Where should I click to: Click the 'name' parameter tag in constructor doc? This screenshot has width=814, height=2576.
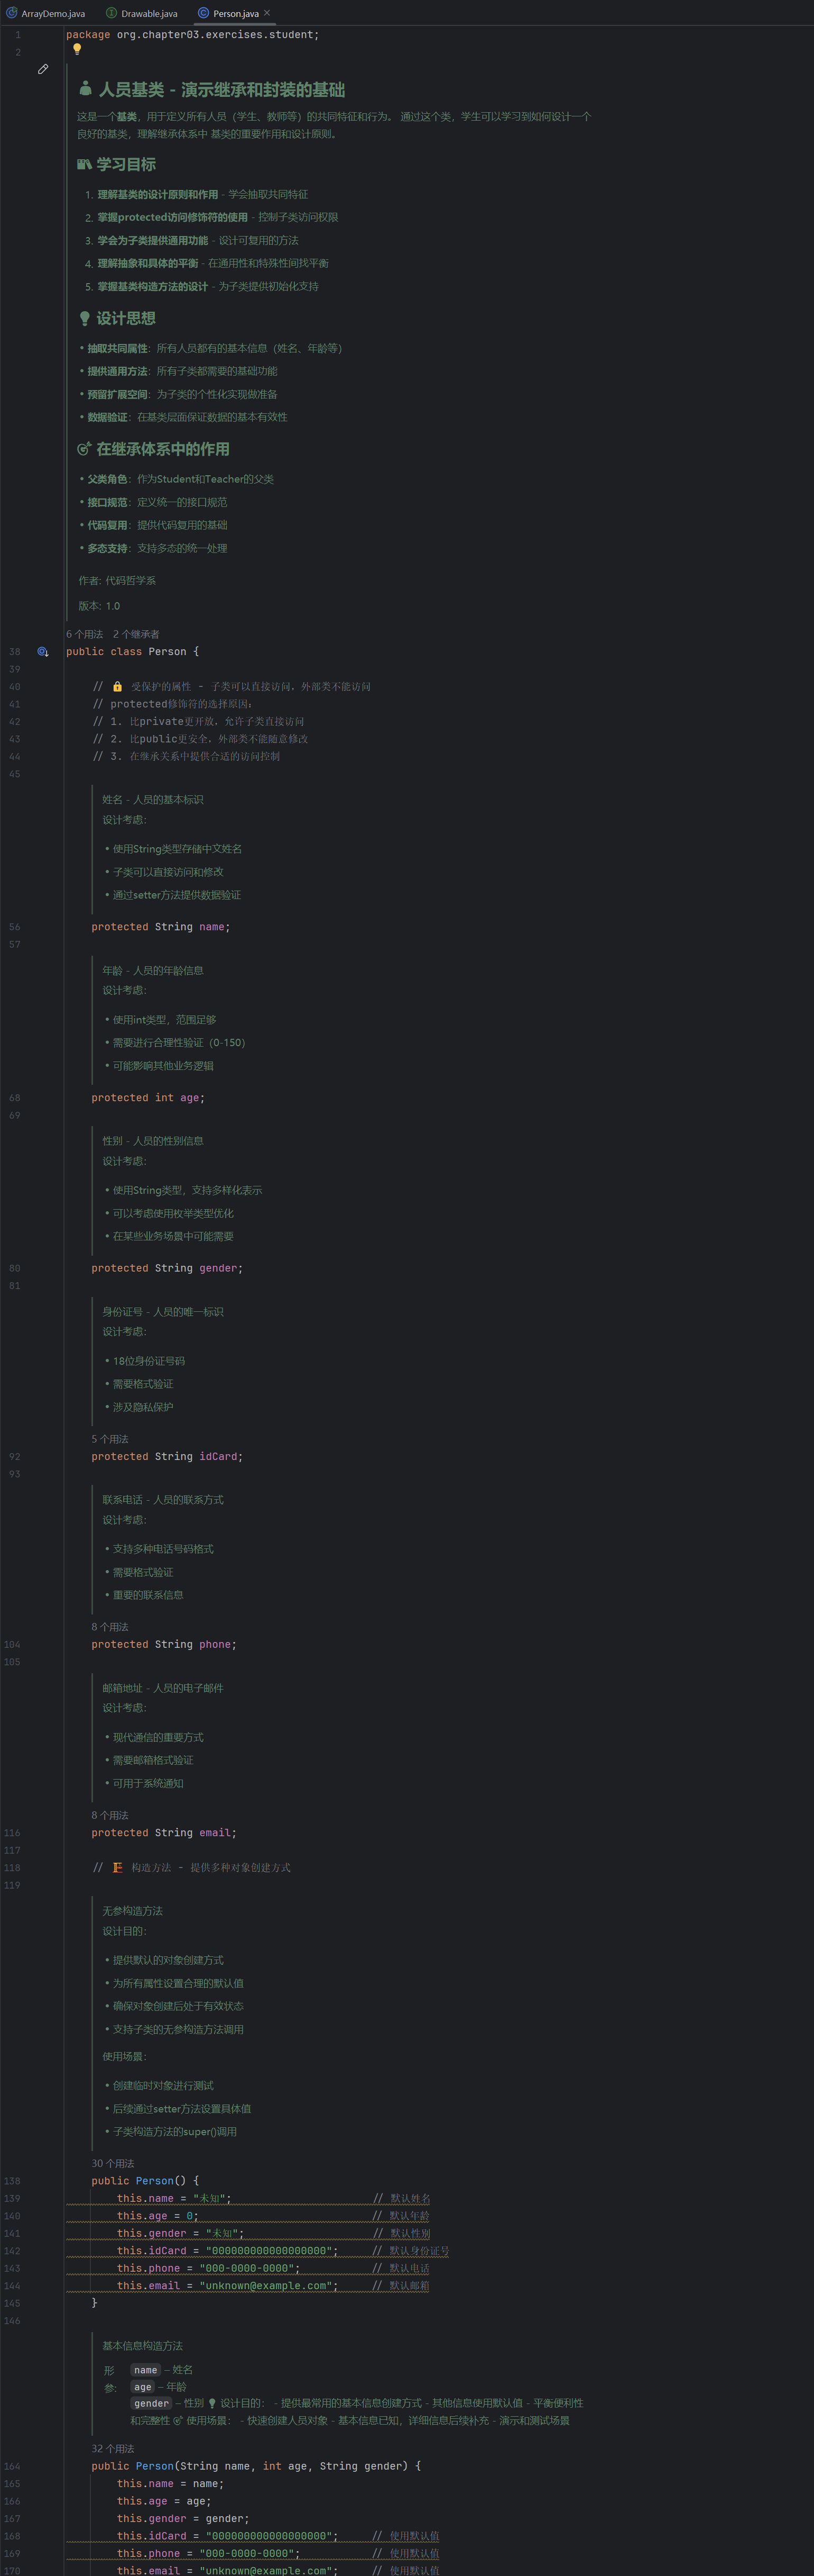[146, 2371]
